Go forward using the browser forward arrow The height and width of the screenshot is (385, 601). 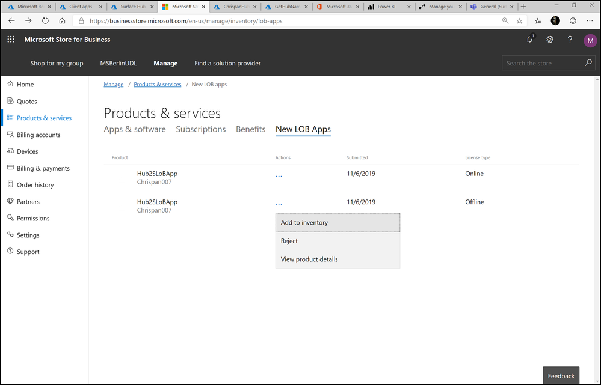pos(28,20)
